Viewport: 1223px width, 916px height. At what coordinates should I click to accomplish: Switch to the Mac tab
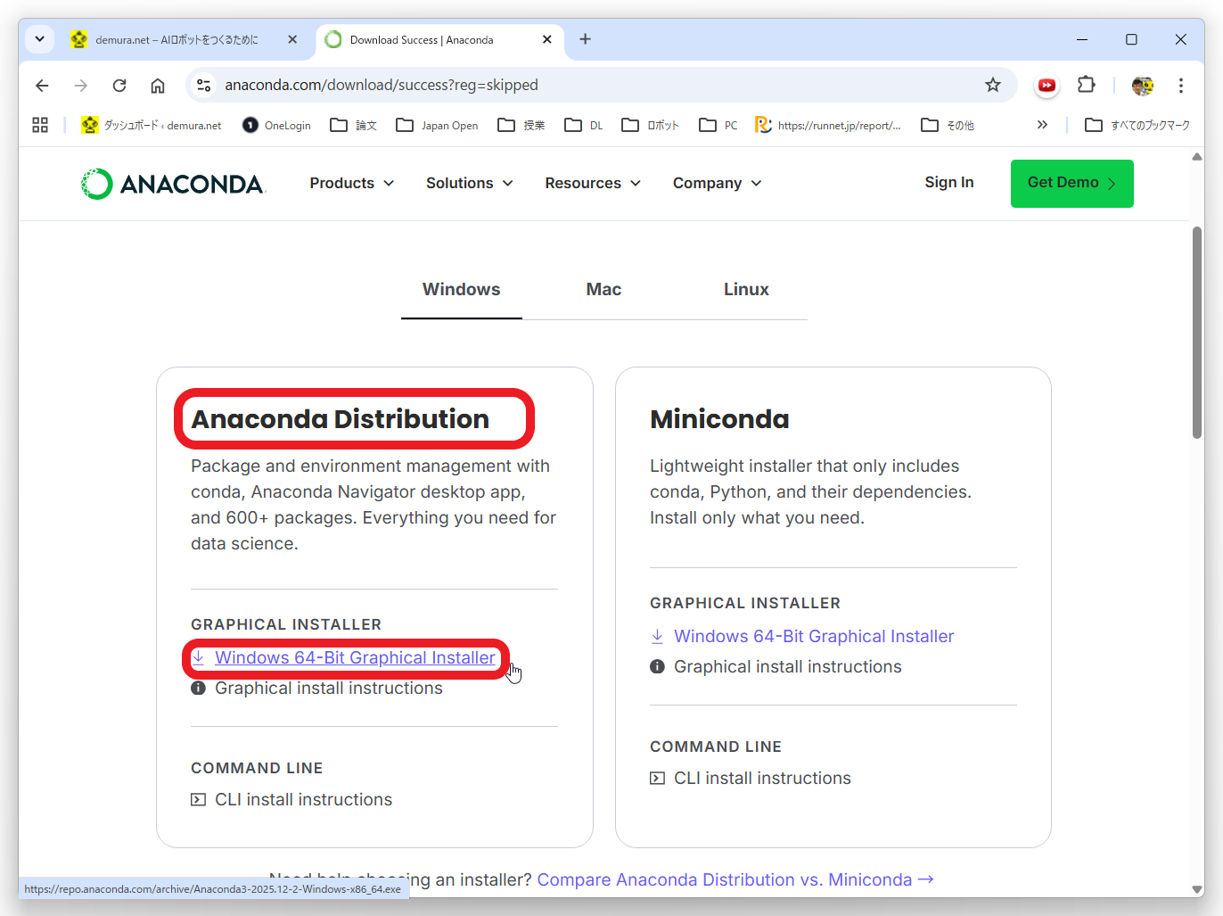603,290
